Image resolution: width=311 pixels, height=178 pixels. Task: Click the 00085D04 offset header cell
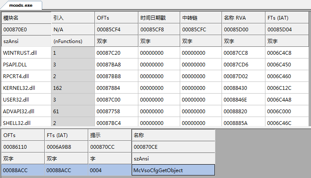(x=287, y=30)
